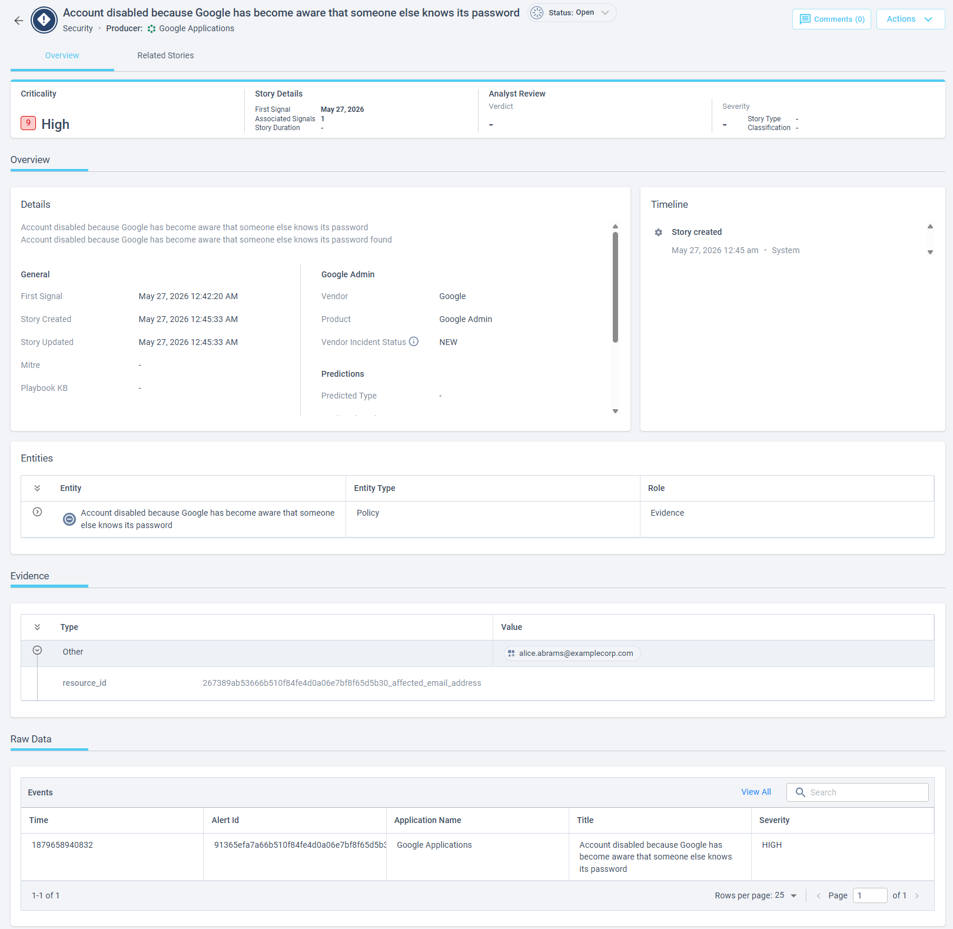Click the Timeline scroll up arrow
This screenshot has height=929, width=953.
coord(930,227)
